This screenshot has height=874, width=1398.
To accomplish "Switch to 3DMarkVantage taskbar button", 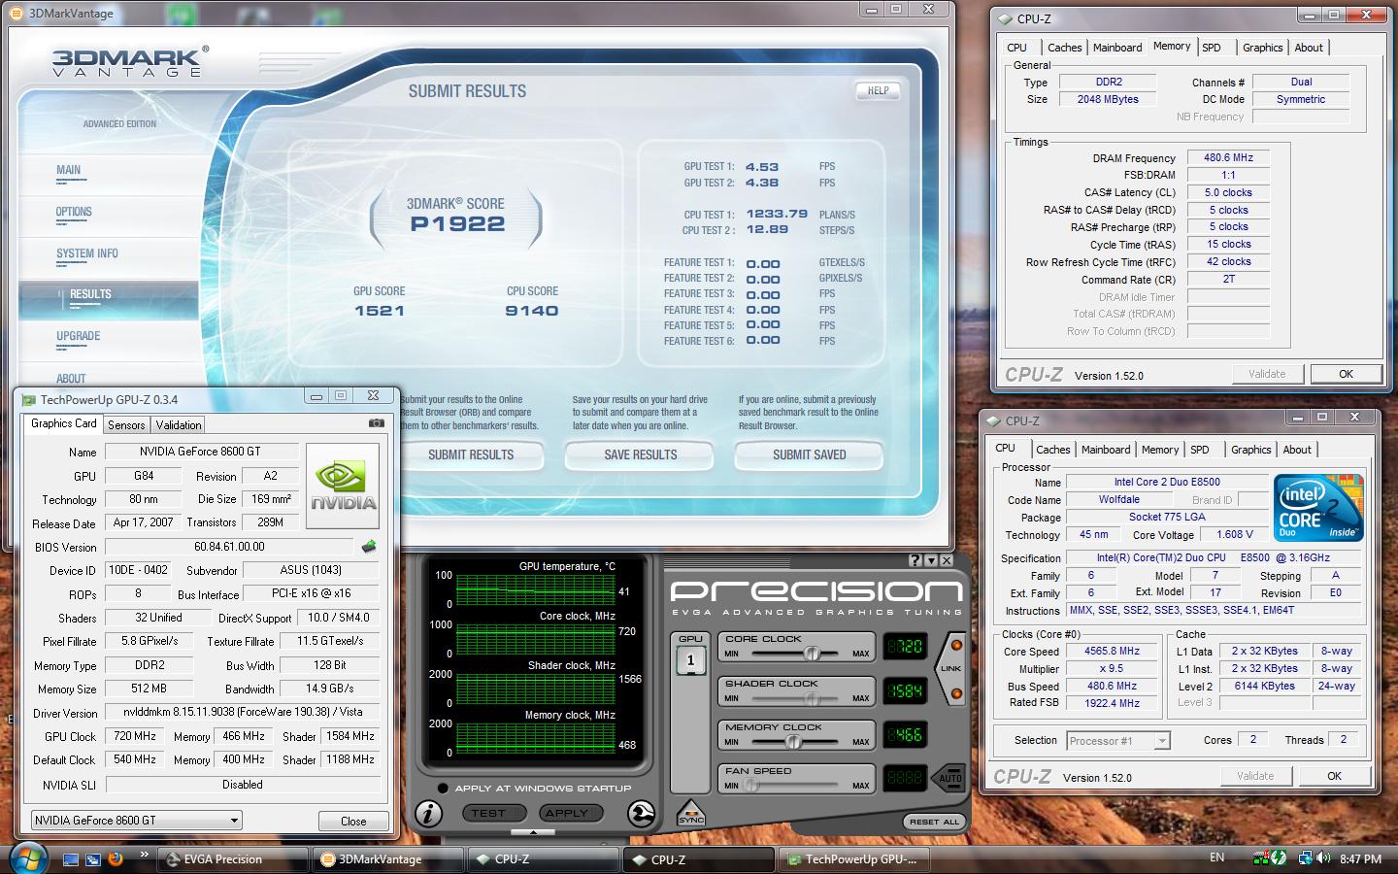I will point(388,859).
